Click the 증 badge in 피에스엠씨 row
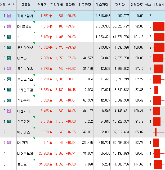This screenshot has width=165, height=170. pos(9,16)
